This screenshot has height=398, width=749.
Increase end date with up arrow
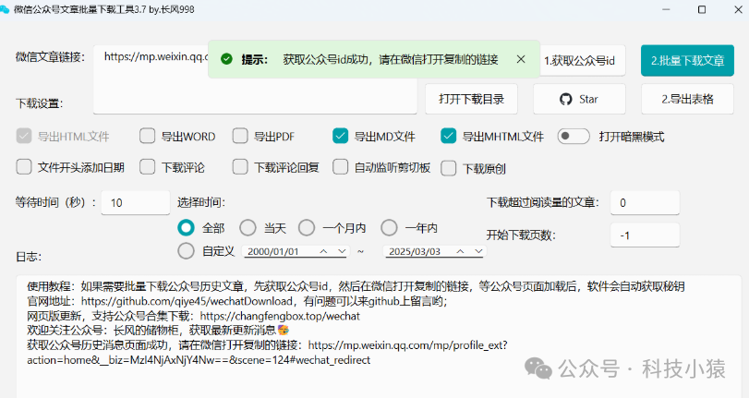coord(460,251)
